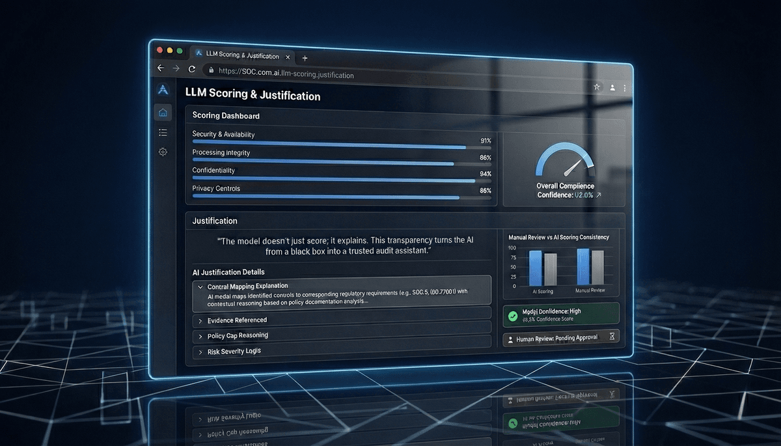Click the favicon on the LLM Scoring tab
The image size is (781, 446).
[x=198, y=53]
